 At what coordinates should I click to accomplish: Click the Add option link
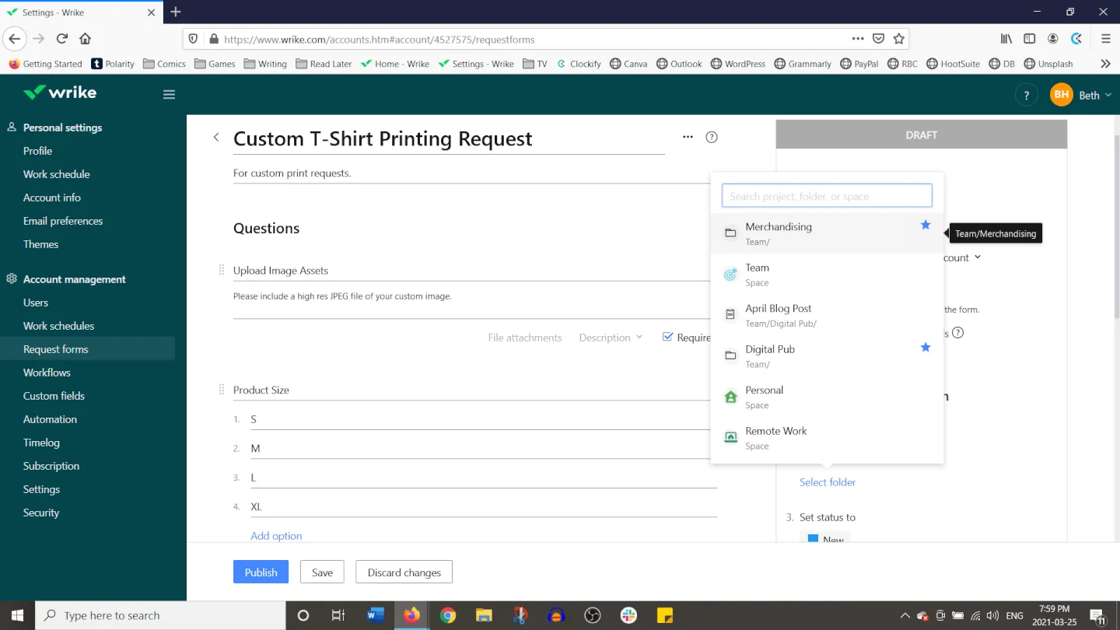coord(276,536)
